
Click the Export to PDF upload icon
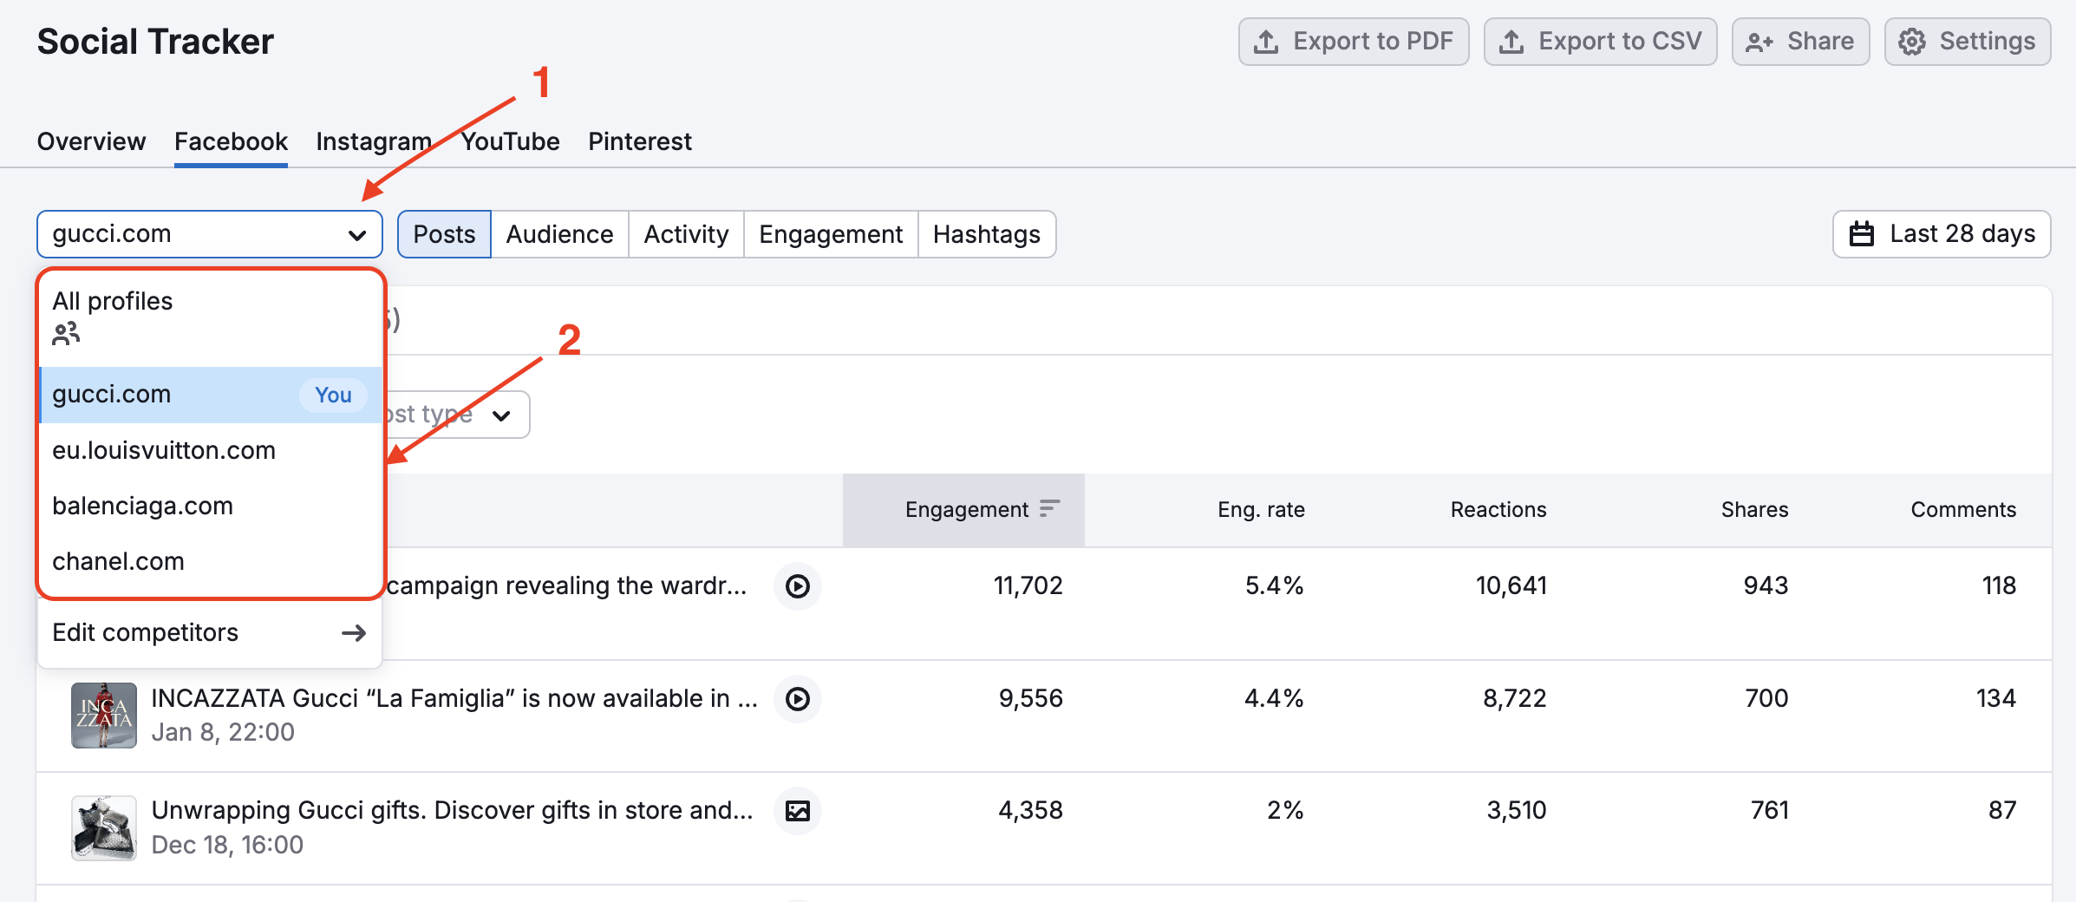click(x=1268, y=40)
